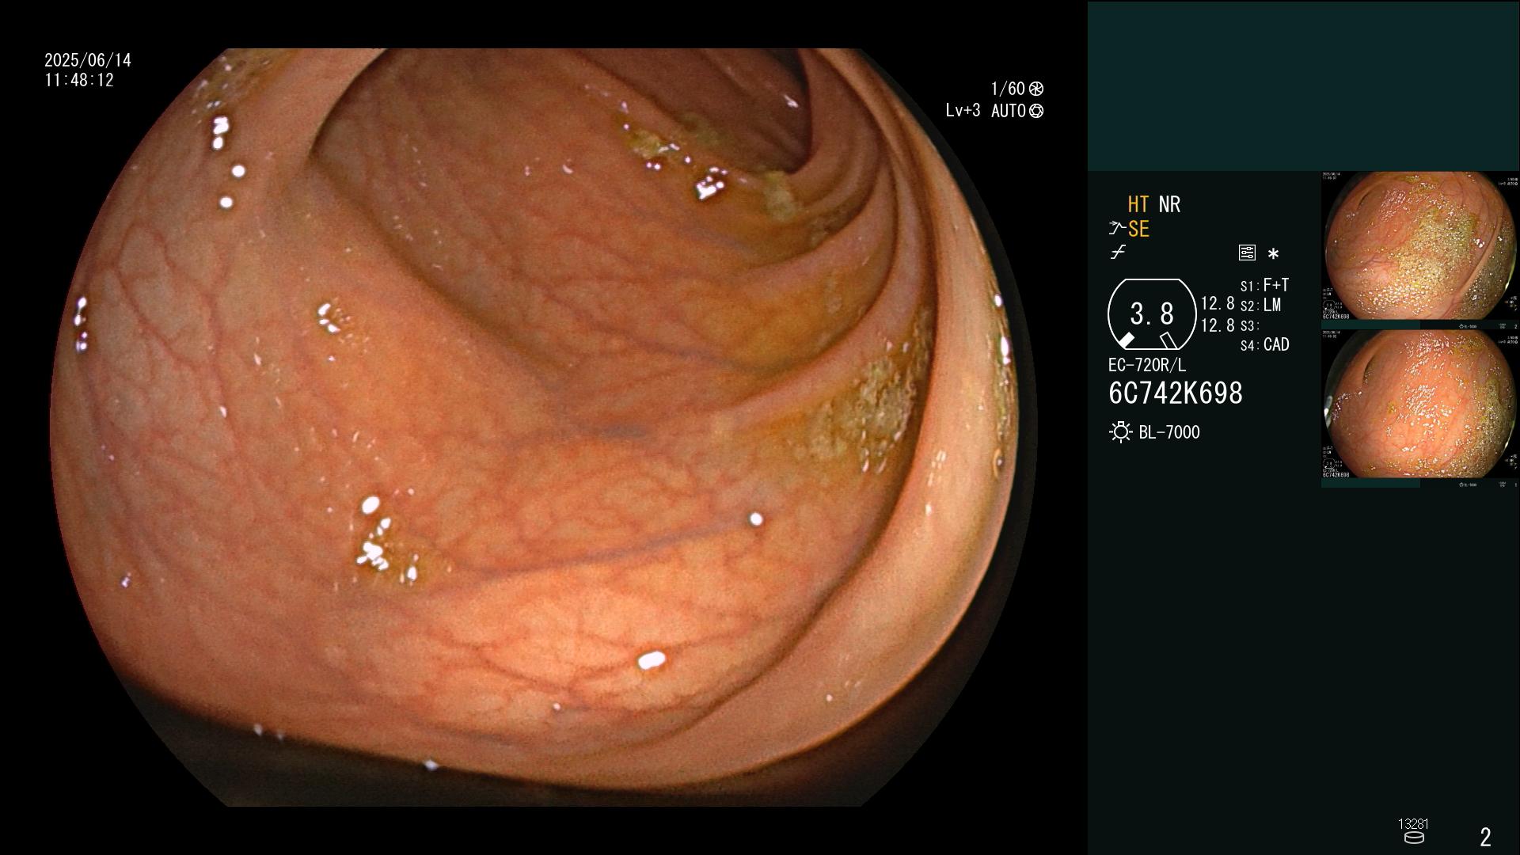Click the main live endoscopic image

pos(544,427)
